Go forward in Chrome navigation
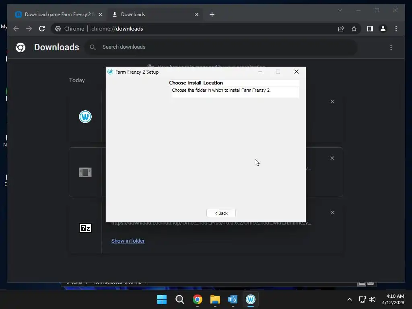This screenshot has height=309, width=412. point(29,29)
